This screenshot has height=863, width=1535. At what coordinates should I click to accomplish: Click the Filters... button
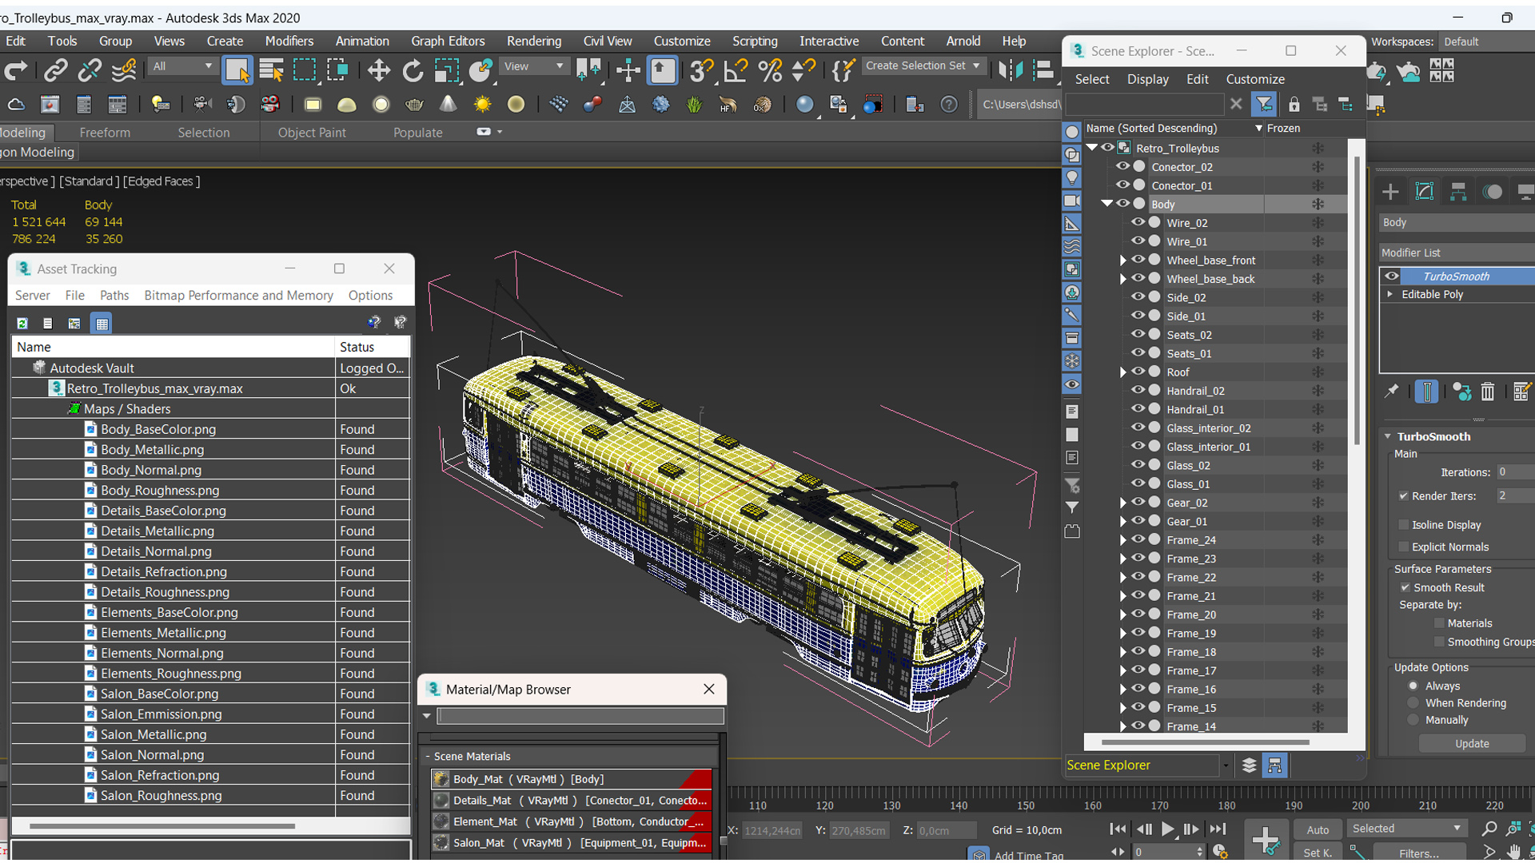[1418, 853]
